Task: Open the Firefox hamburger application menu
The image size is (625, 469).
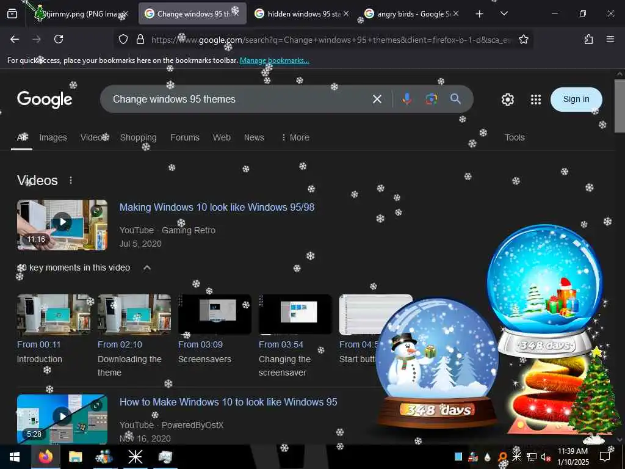Action: click(x=610, y=39)
